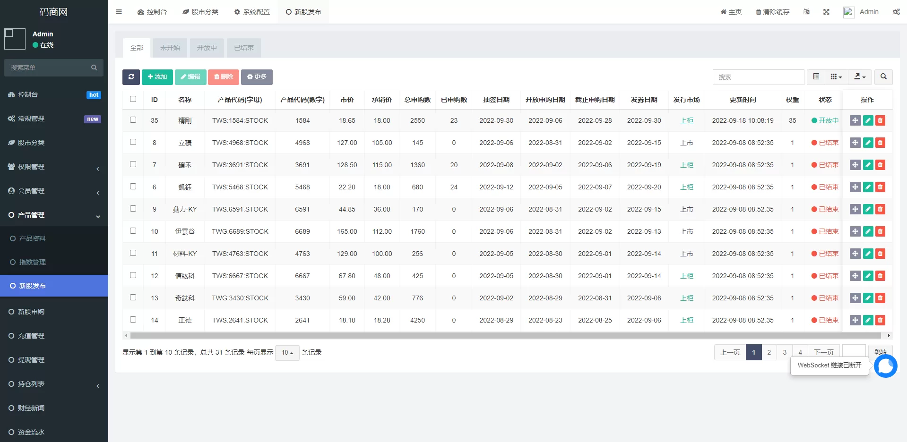Check the box for row ID 9
This screenshot has height=442, width=907.
pos(133,209)
